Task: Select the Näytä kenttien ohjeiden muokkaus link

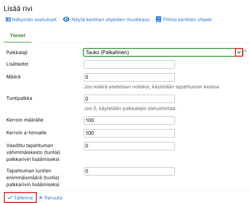Action: (111, 20)
